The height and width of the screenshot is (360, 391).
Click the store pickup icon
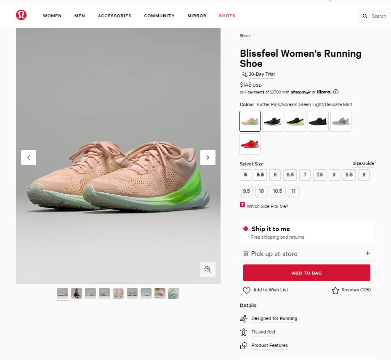click(246, 253)
